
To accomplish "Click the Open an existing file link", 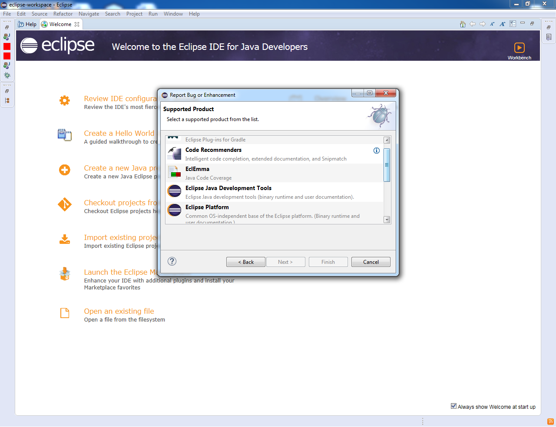I will pos(119,311).
